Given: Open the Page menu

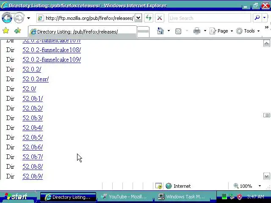Looking at the screenshot, I should coord(221,31).
